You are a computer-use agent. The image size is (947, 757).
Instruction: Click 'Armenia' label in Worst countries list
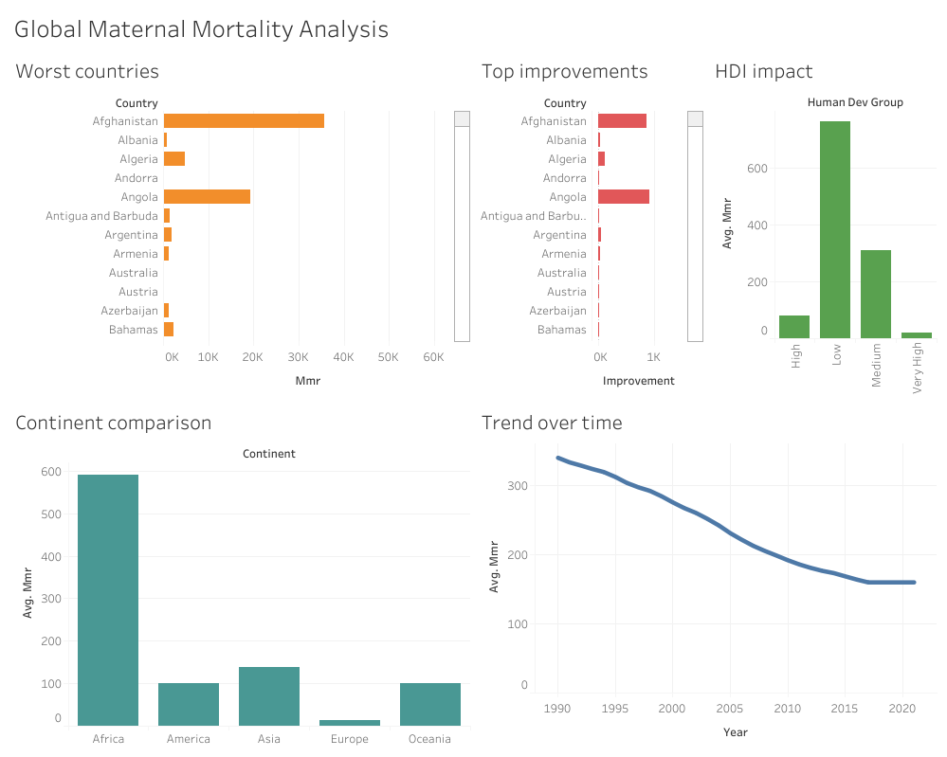coord(136,254)
